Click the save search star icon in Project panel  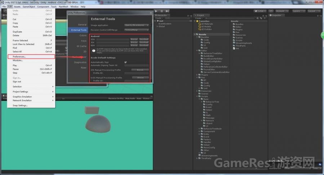(x=265, y=18)
